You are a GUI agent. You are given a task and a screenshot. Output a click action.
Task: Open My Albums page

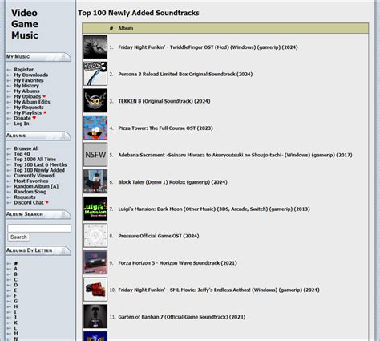point(26,91)
